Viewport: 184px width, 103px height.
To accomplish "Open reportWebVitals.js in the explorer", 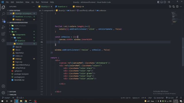I will (22, 65).
